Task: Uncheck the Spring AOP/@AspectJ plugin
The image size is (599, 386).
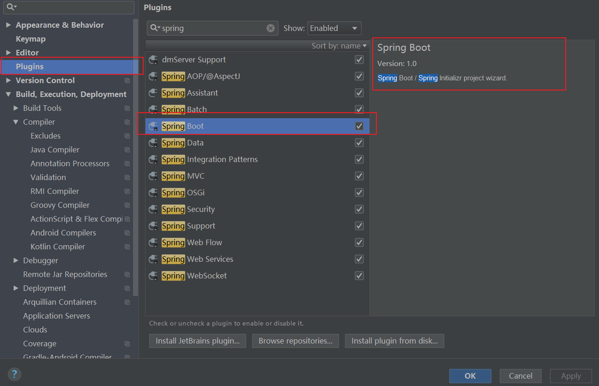Action: click(x=359, y=76)
